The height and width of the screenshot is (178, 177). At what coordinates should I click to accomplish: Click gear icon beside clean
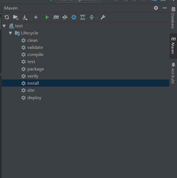24,40
